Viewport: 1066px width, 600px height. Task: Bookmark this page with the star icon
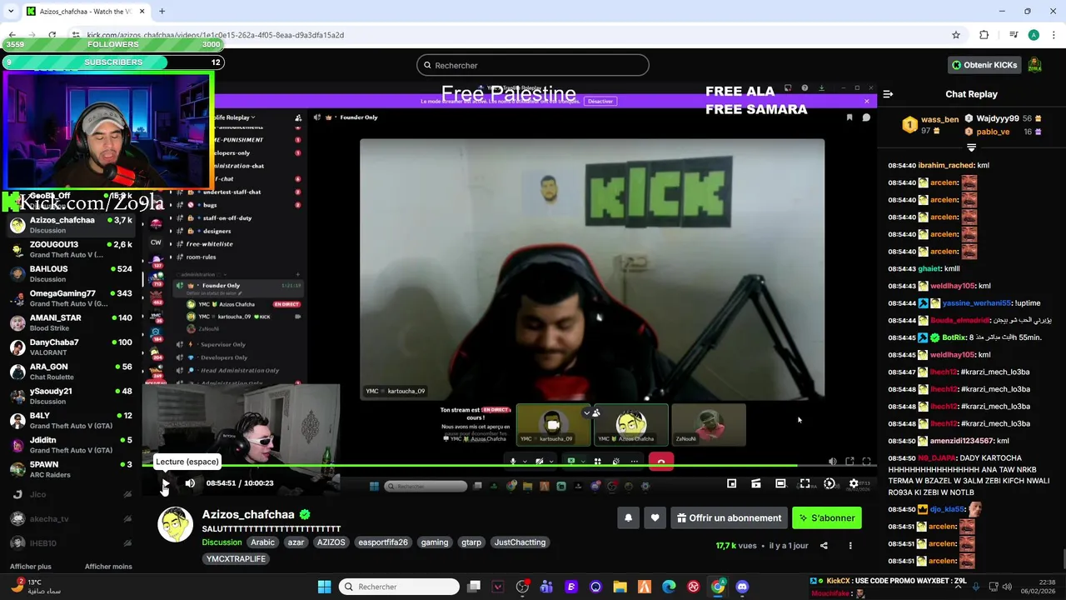956,35
